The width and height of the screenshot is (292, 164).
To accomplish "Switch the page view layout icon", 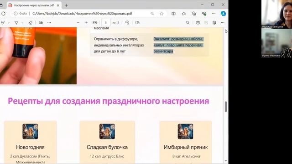I will point(137,22).
